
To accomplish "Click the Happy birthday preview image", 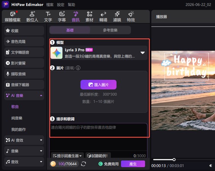I will (x=183, y=90).
